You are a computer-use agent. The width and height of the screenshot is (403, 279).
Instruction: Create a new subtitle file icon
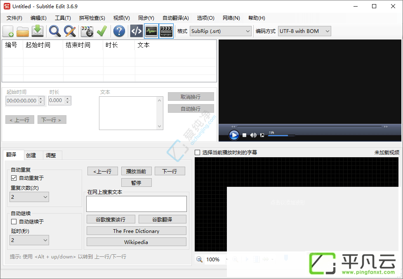(8, 31)
